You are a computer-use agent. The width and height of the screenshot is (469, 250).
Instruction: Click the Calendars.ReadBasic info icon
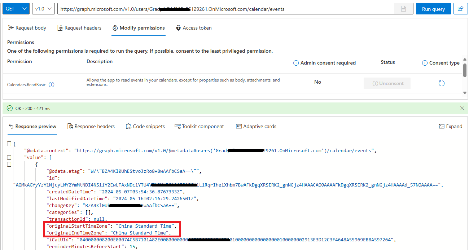click(52, 85)
